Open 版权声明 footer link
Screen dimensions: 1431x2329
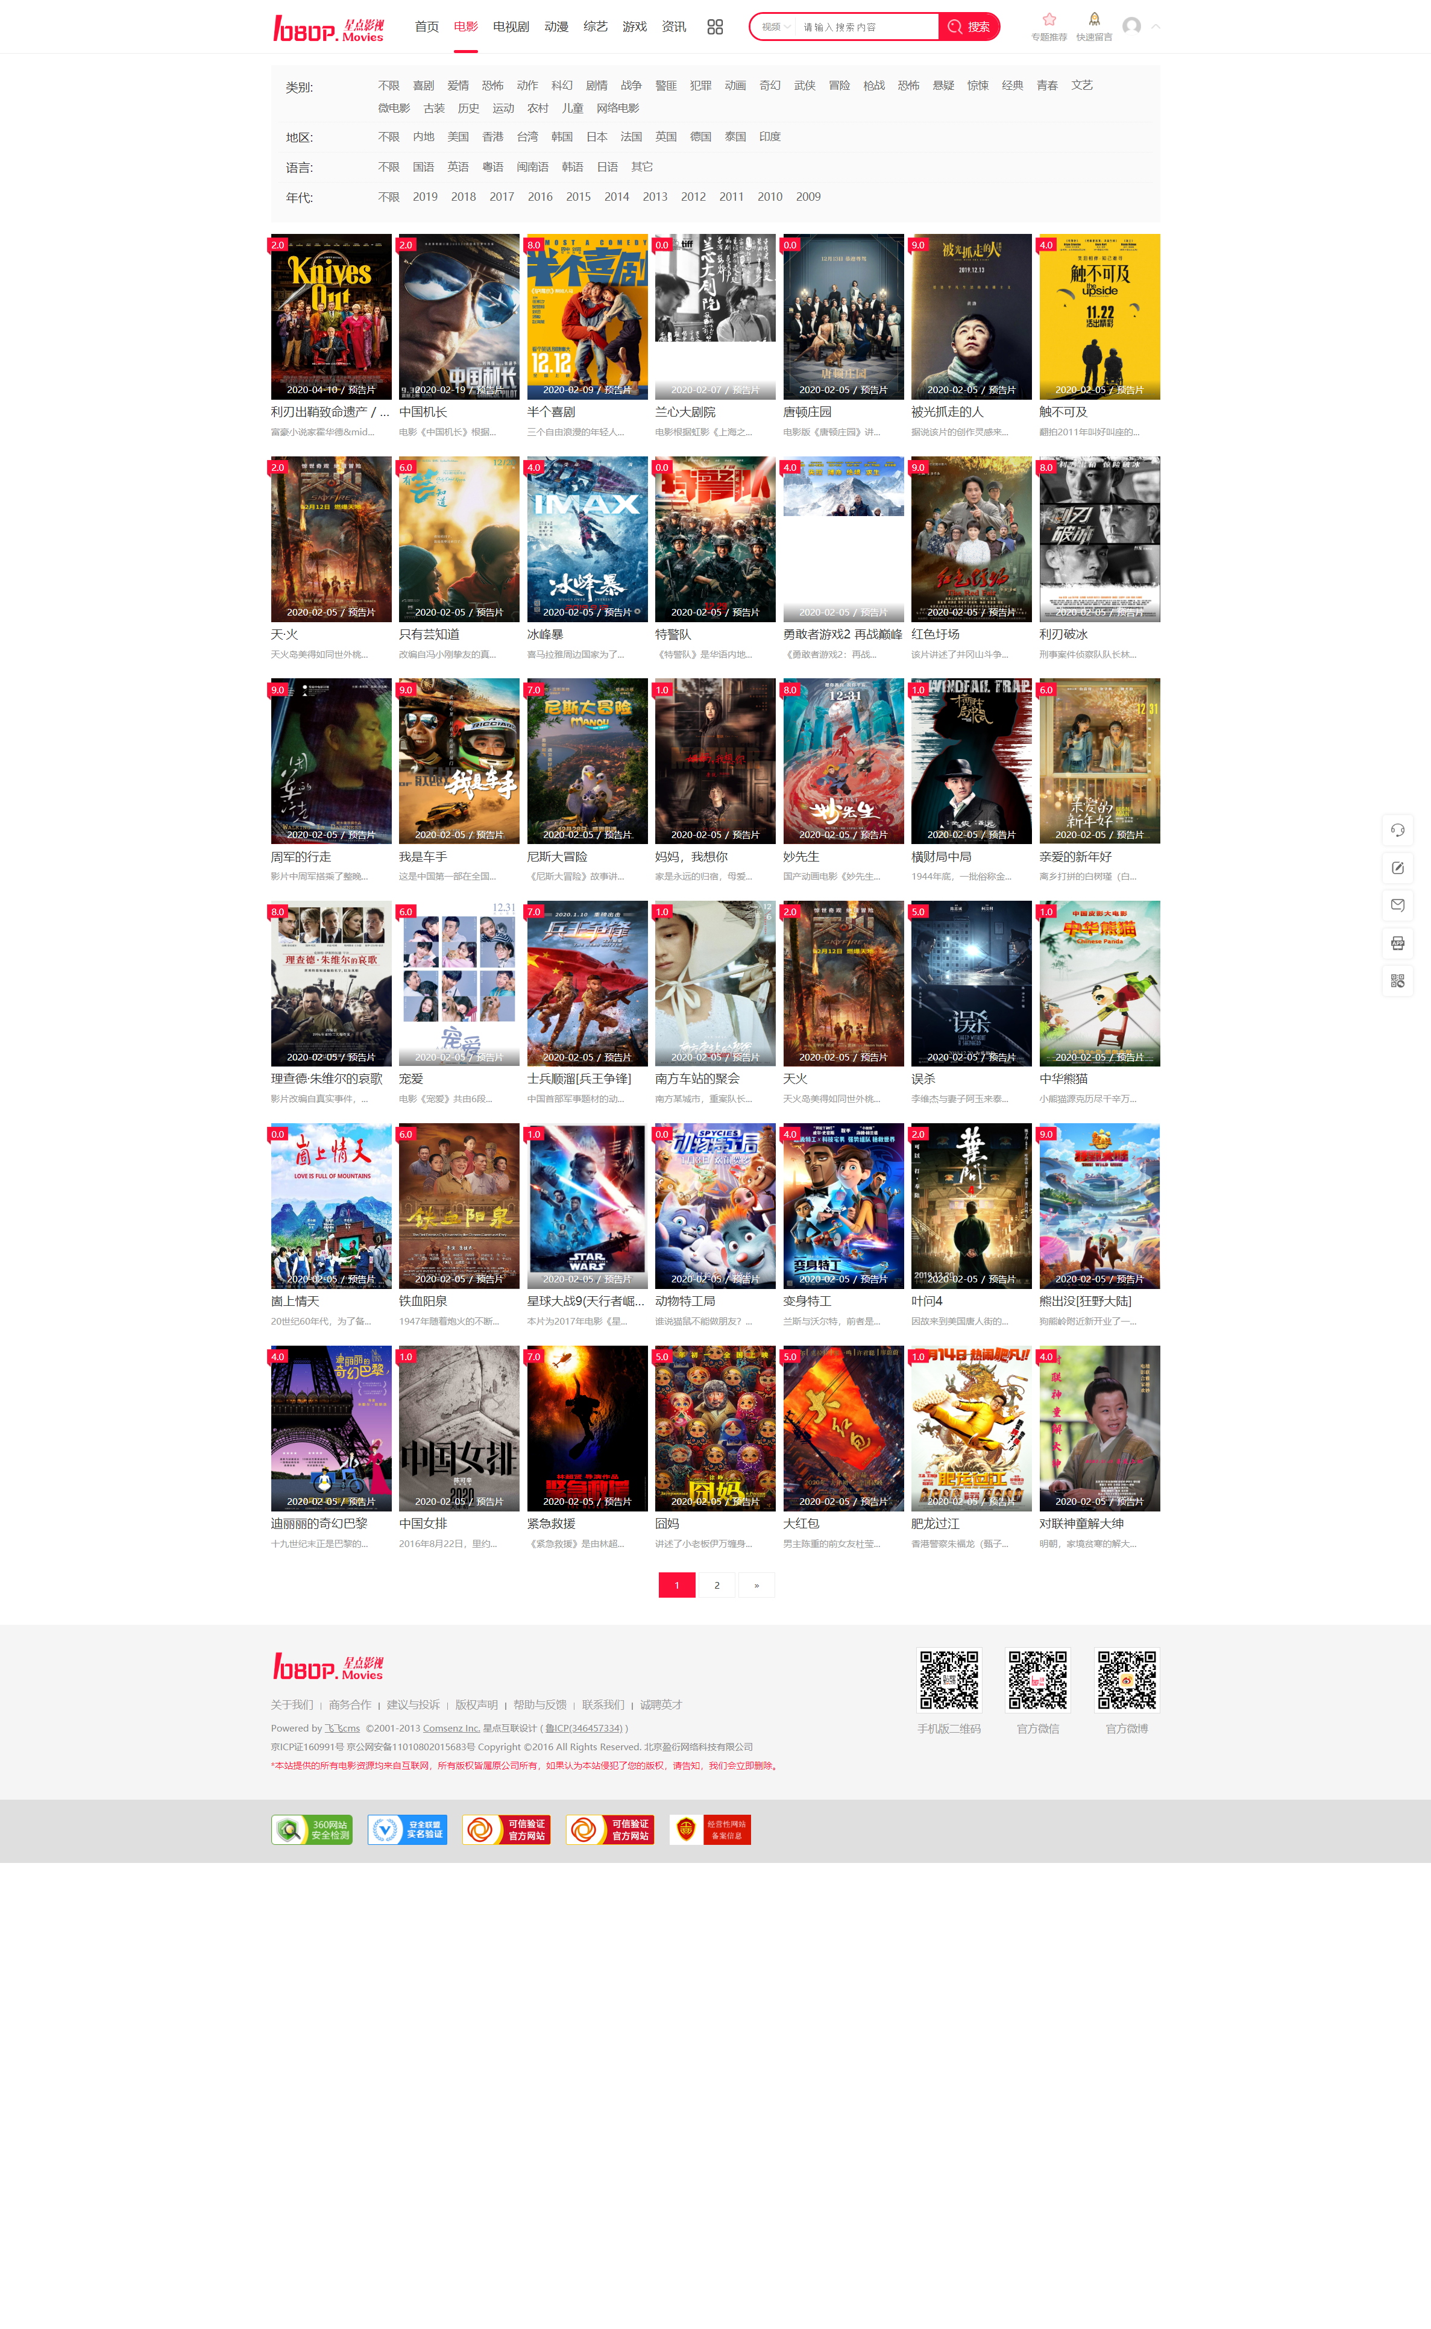[476, 1706]
